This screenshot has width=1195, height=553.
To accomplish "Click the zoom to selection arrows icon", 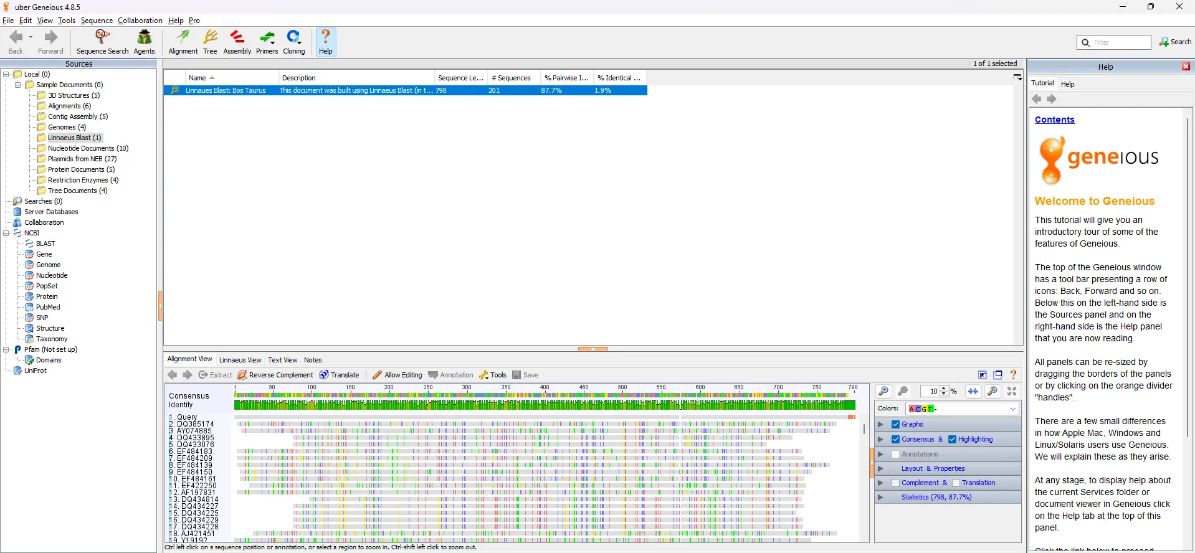I will pyautogui.click(x=973, y=391).
